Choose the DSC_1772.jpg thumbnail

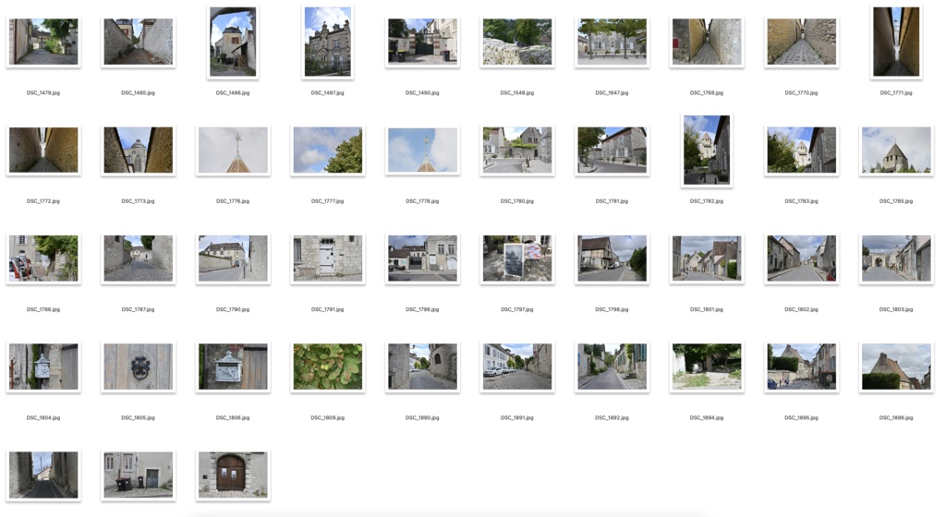[x=43, y=150]
